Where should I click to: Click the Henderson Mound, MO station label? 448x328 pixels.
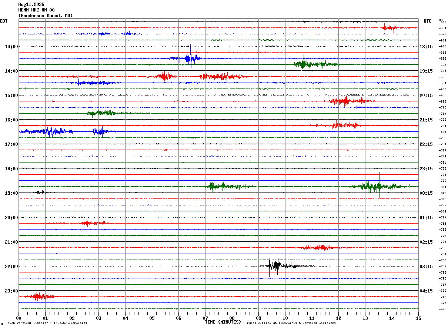pyautogui.click(x=46, y=16)
